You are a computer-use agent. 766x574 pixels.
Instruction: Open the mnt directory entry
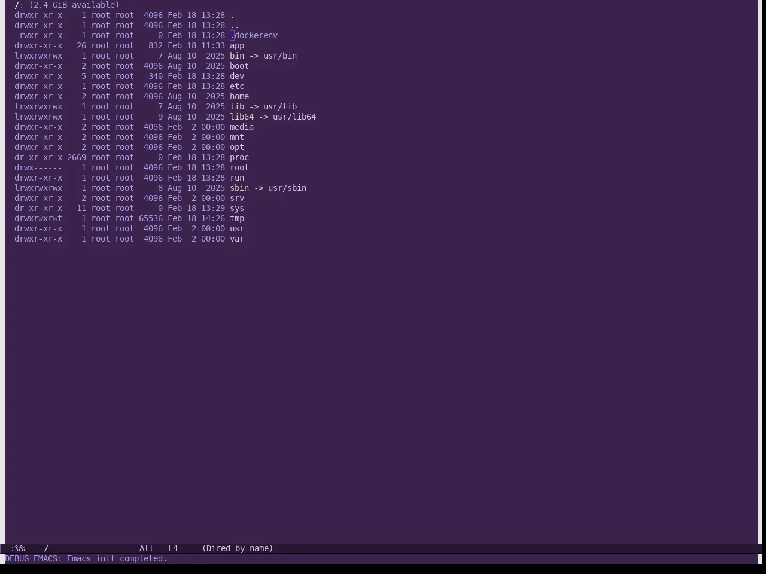pos(237,137)
